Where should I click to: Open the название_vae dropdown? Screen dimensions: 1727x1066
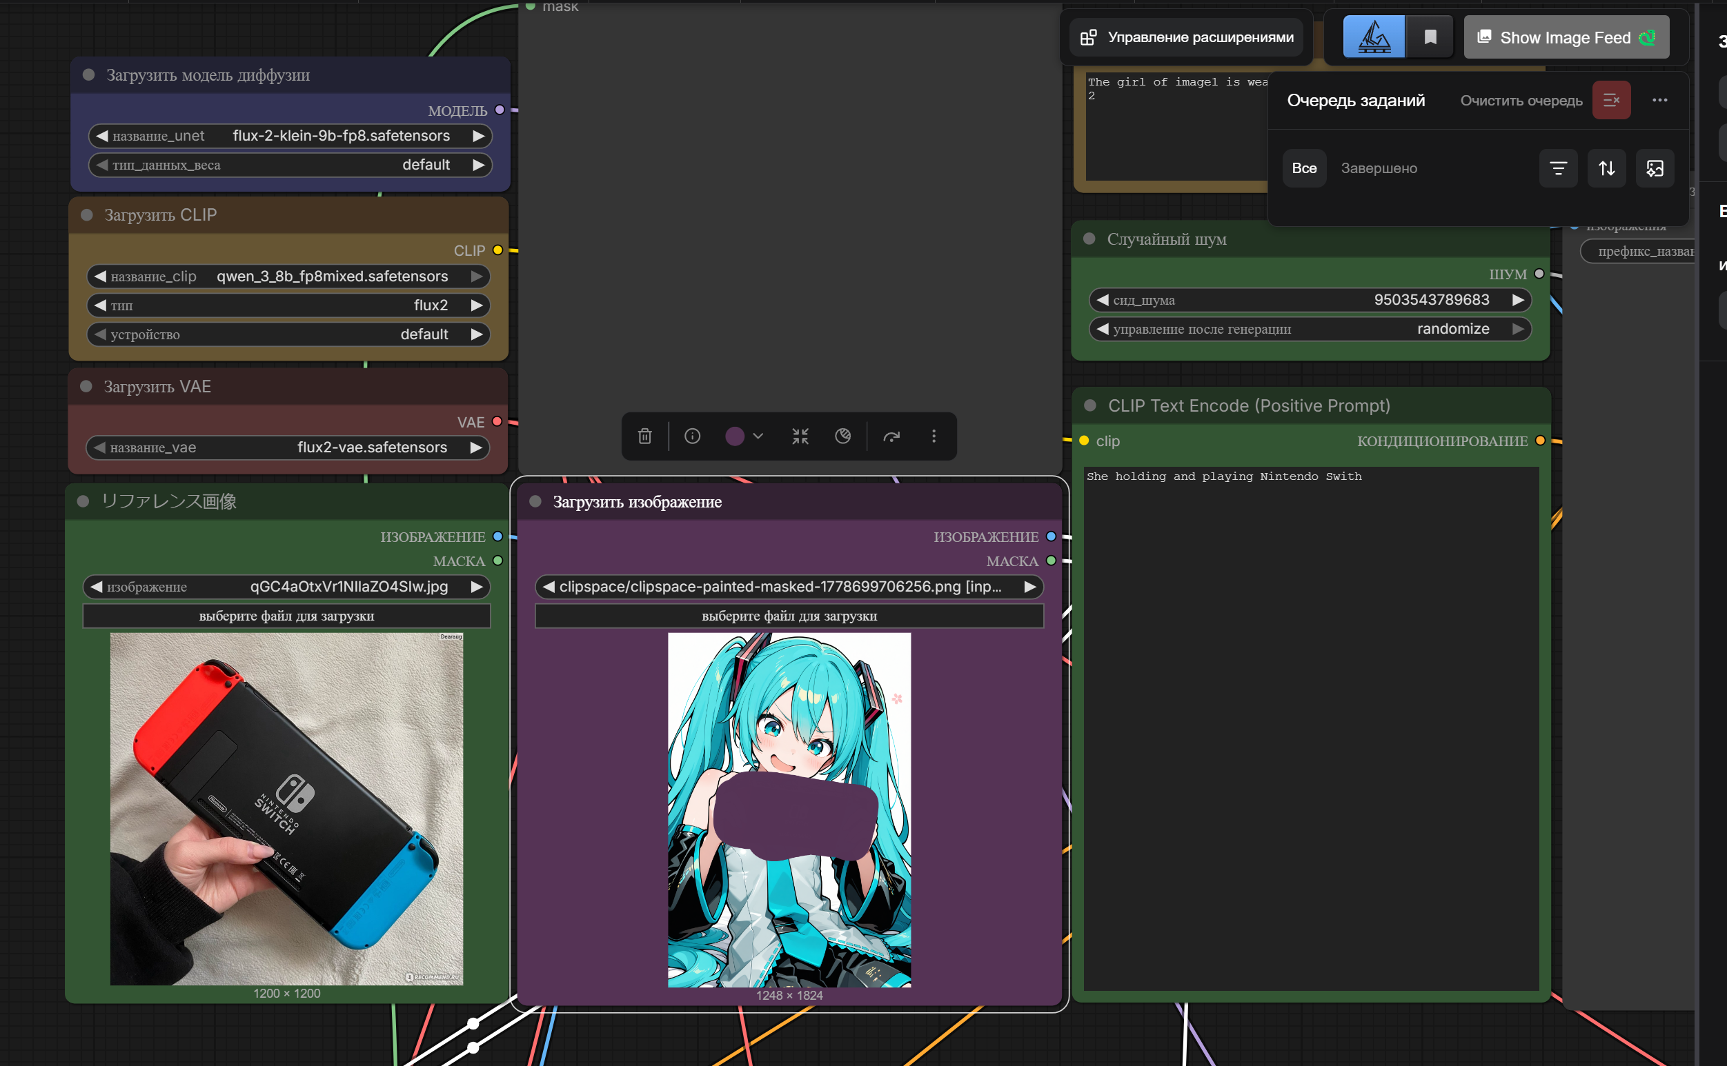[x=288, y=447]
